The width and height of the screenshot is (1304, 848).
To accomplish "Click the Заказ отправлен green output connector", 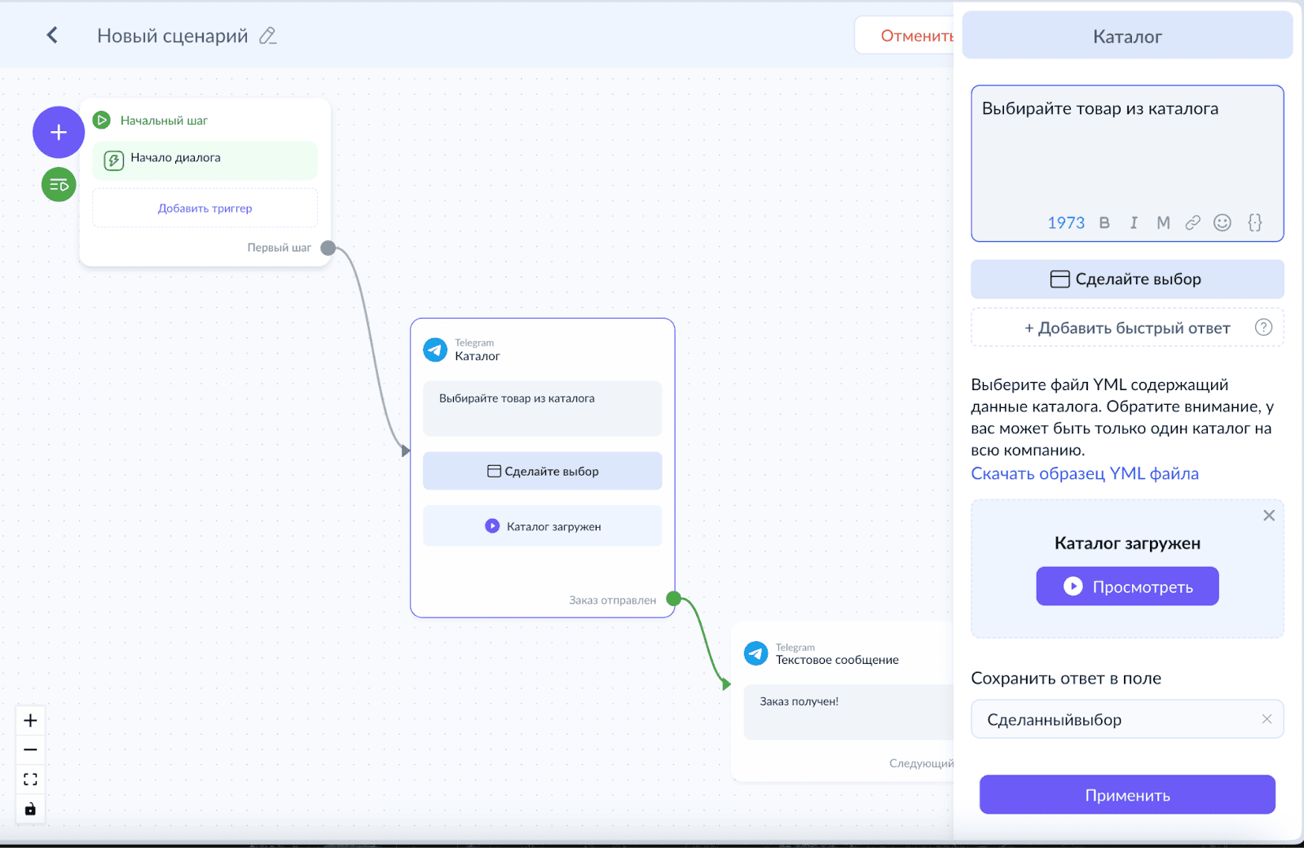I will tap(673, 599).
